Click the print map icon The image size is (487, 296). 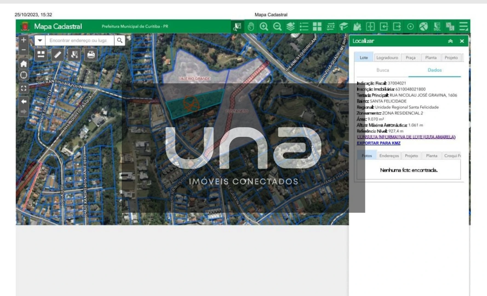coord(91,54)
